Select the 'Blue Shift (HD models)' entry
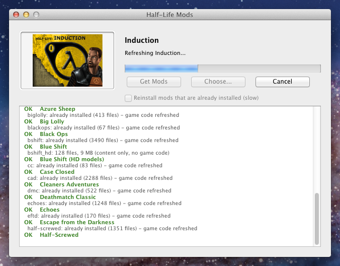340x266 pixels. click(x=64, y=159)
